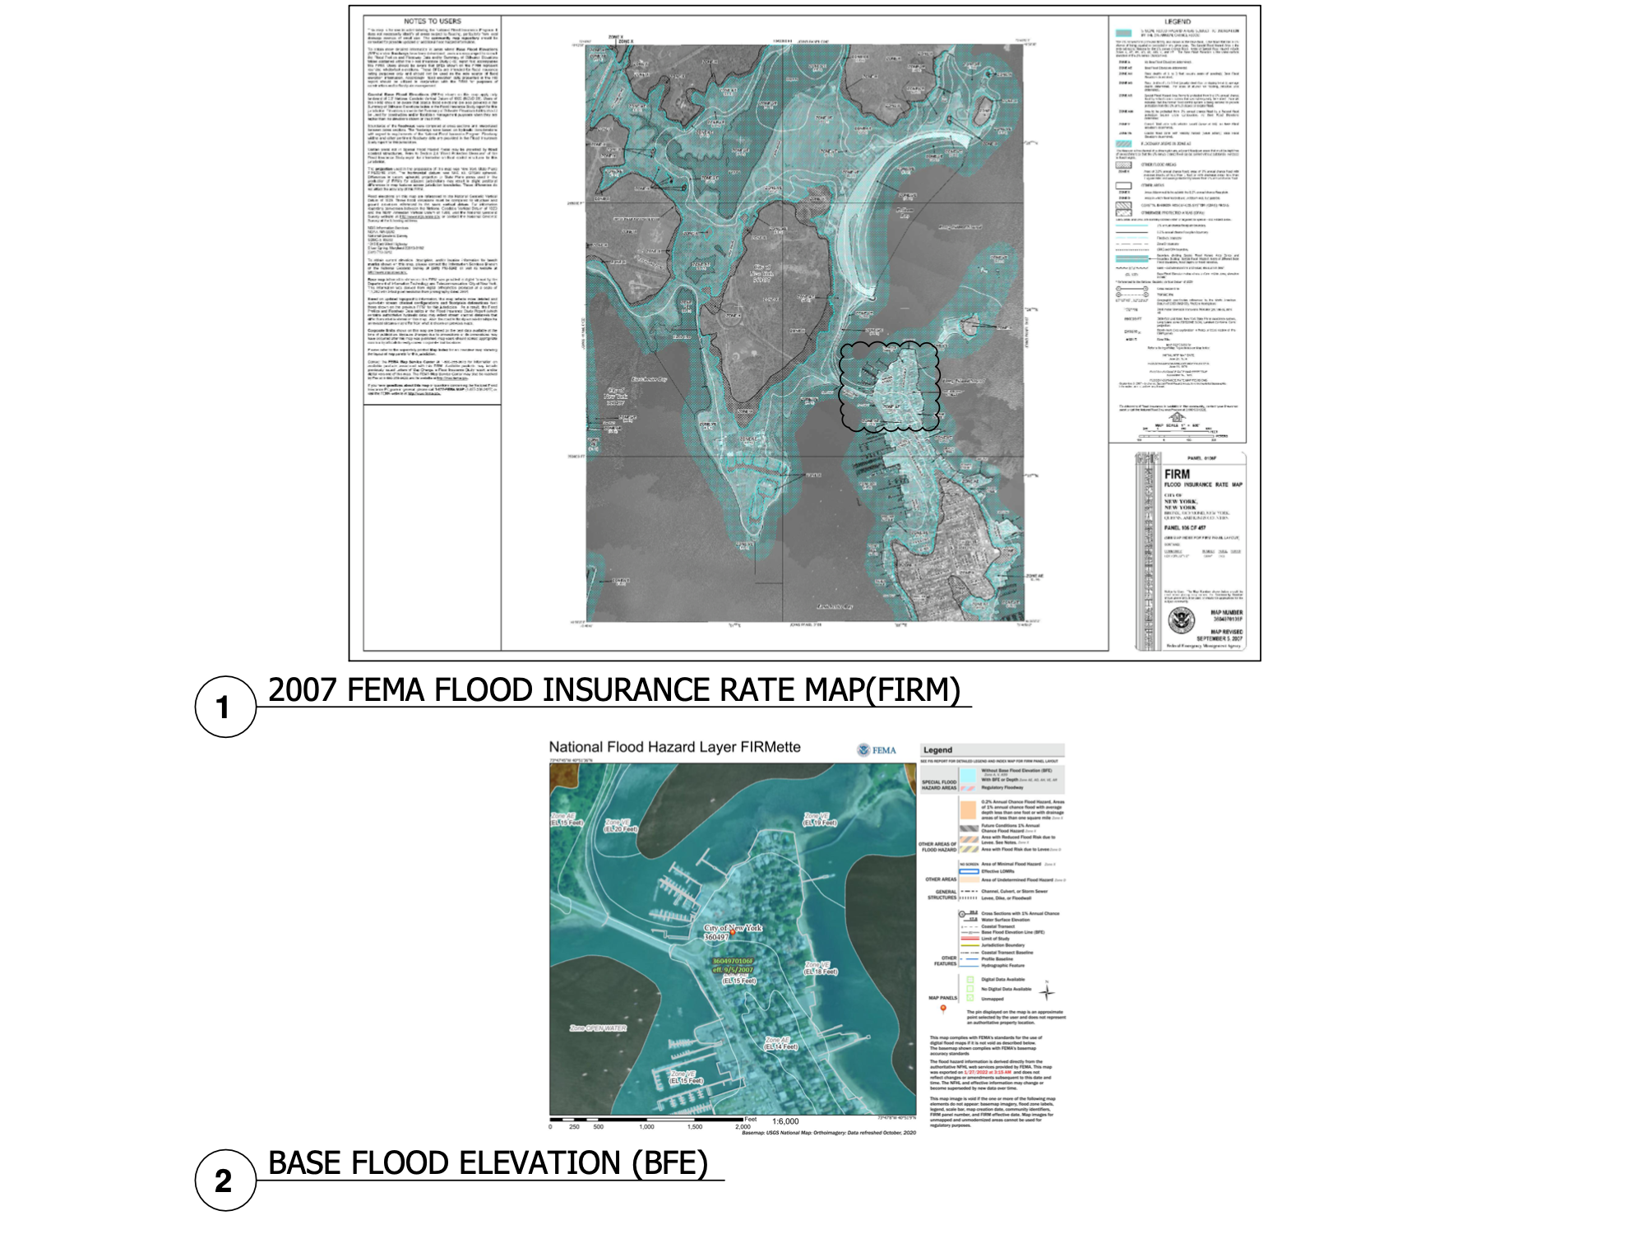Click the No Digital Data Available panel symbol
Viewport: 1643px width, 1234px height.
(970, 989)
